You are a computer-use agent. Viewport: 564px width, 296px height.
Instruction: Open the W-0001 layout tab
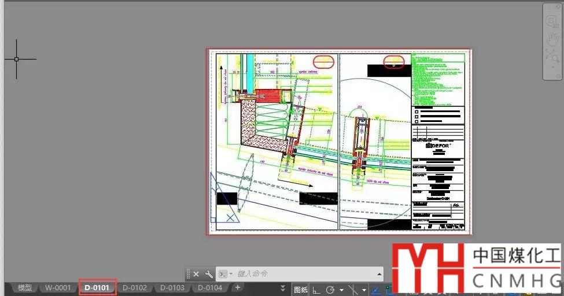tap(57, 288)
